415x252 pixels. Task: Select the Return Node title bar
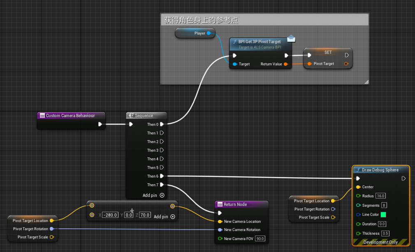point(241,204)
